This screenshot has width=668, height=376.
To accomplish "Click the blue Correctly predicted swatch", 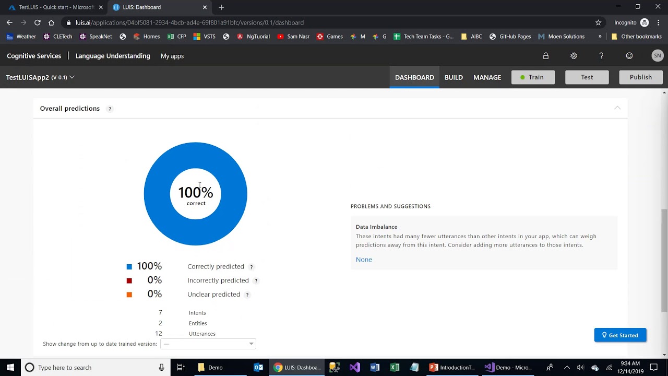I will point(129,267).
